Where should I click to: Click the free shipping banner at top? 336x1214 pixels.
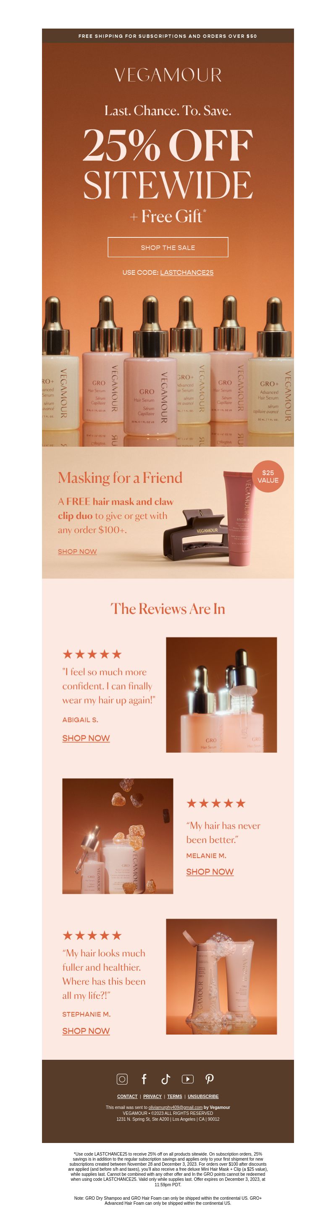168,36
